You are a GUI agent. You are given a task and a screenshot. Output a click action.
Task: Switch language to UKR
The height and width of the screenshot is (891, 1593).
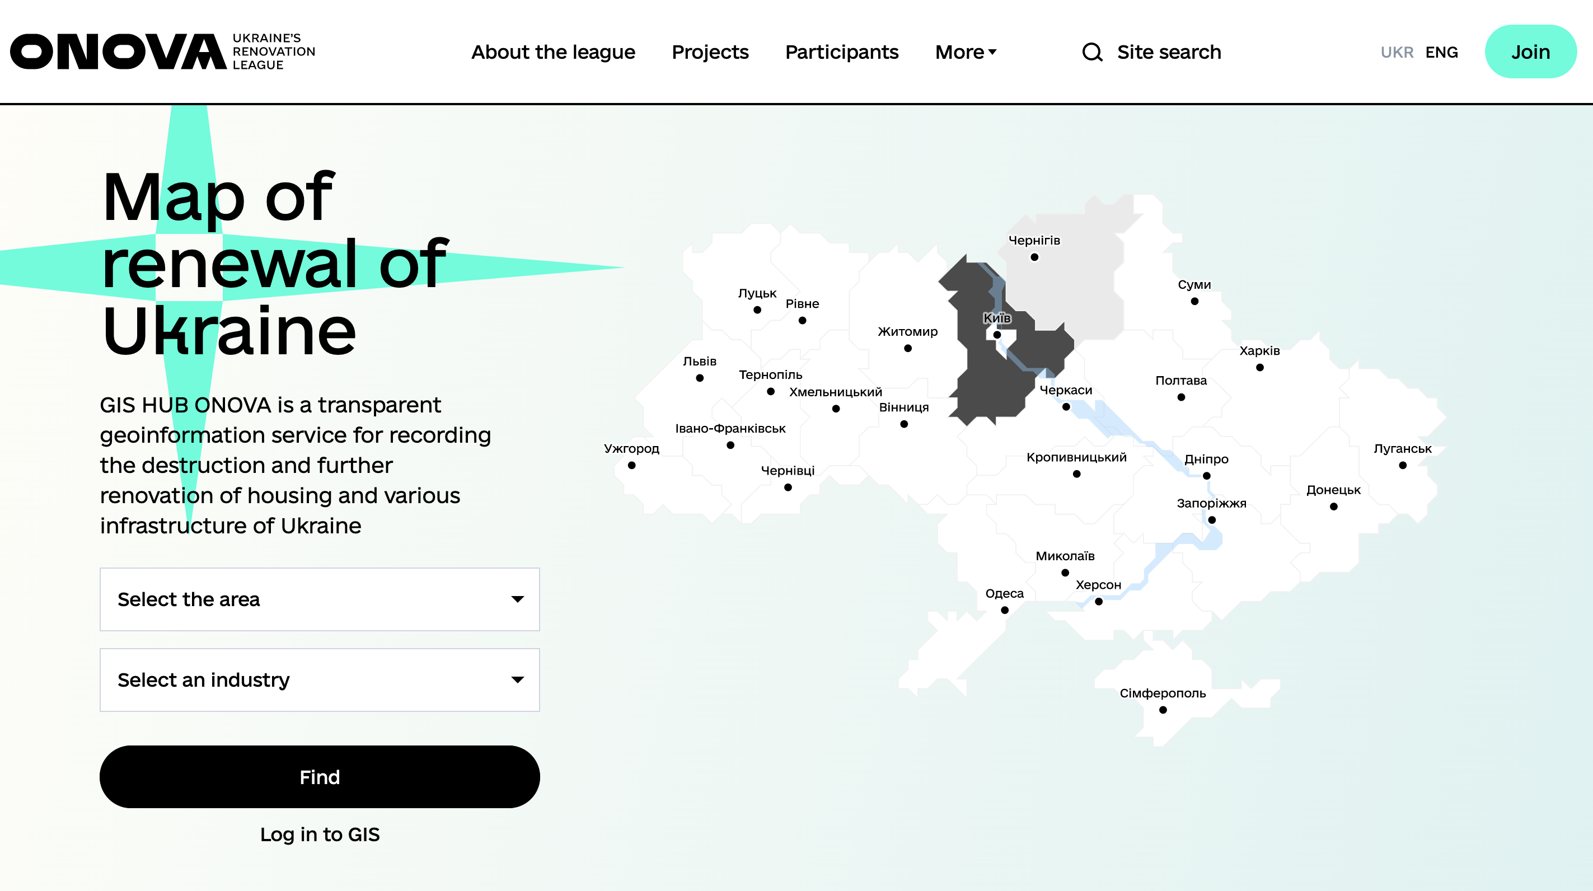[1397, 52]
